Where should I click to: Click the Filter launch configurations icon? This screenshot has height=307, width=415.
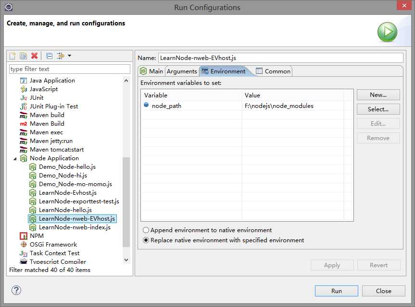coord(60,56)
